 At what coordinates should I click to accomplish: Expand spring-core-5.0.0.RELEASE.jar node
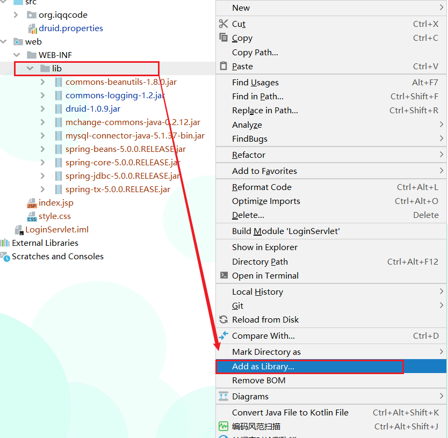tap(43, 162)
